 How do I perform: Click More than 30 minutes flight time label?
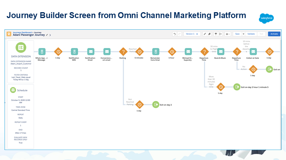(x=211, y=82)
